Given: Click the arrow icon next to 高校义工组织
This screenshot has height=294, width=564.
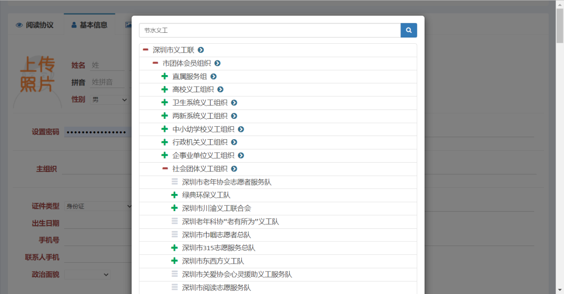Looking at the screenshot, I should pos(220,89).
